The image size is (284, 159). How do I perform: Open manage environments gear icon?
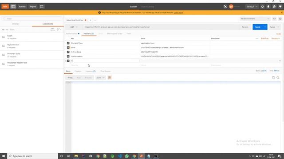280,19
